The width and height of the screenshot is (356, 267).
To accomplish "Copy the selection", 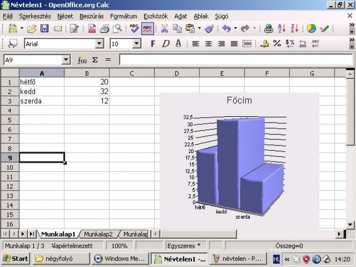I will [178, 29].
